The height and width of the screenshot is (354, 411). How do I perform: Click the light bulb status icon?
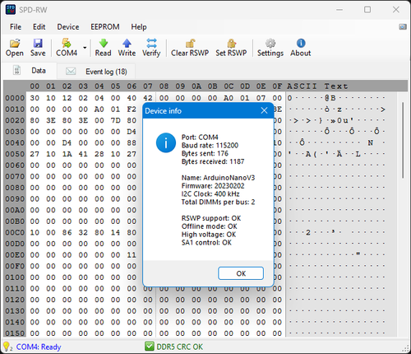[x=7, y=347]
